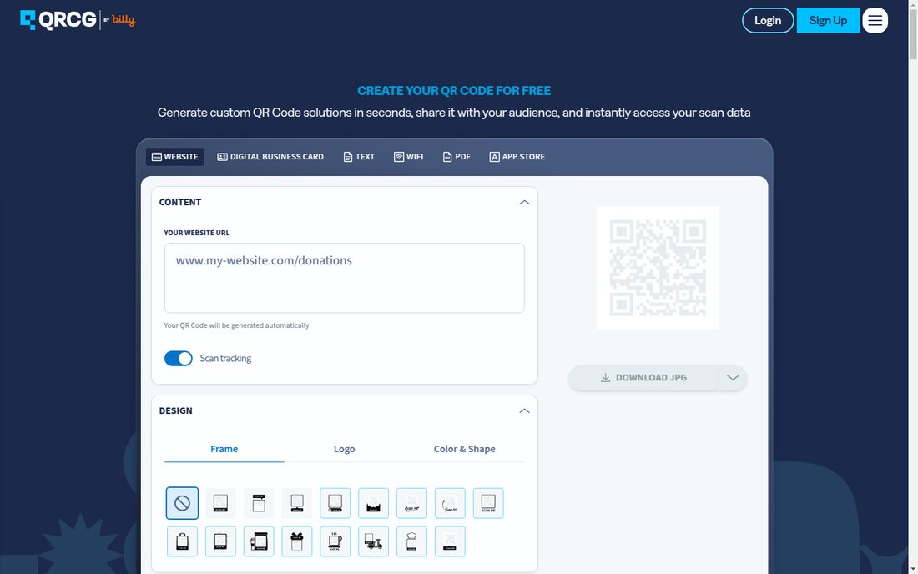The image size is (918, 574).
Task: Select the no-frame option
Action: pos(182,503)
